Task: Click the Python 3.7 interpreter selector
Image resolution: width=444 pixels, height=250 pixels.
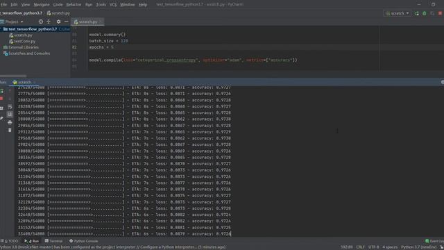Action: pos(418,247)
